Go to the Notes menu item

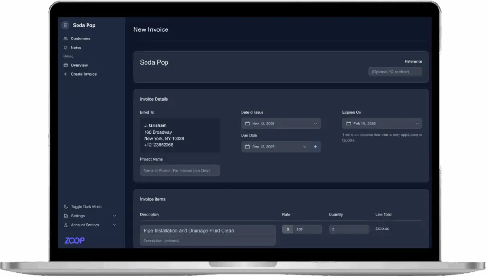pos(76,48)
